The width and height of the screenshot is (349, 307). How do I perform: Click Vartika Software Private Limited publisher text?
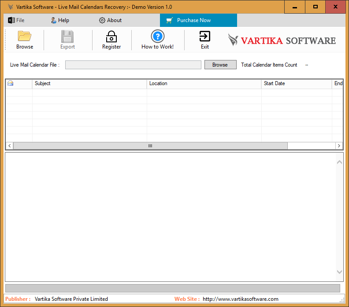coord(71,299)
